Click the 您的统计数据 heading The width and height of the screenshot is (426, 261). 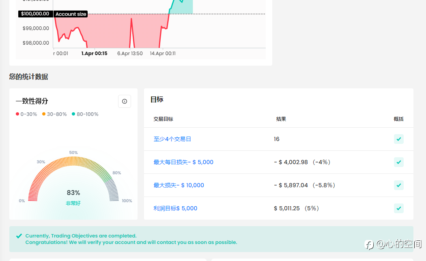(28, 77)
